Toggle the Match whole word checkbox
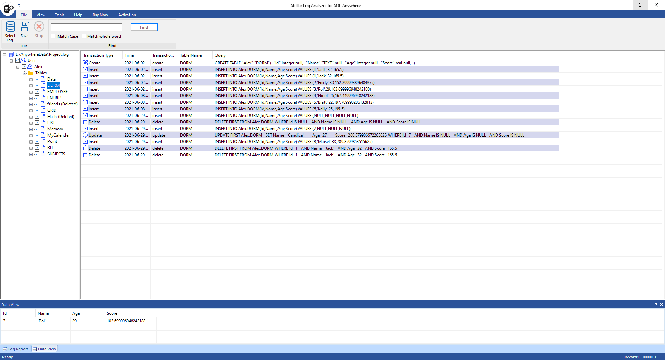This screenshot has height=360, width=665. click(x=84, y=36)
